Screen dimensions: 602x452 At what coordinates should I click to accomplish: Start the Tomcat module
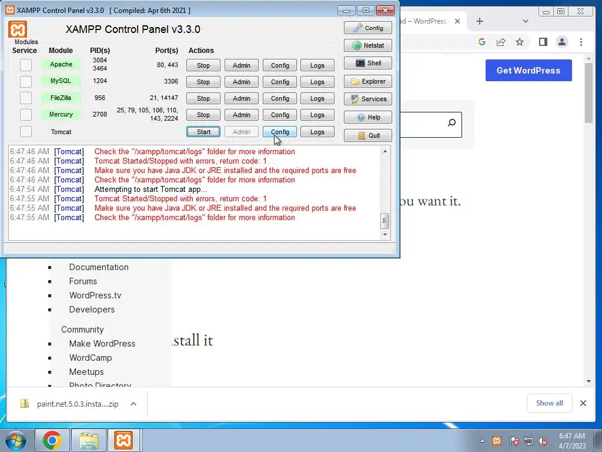point(203,132)
